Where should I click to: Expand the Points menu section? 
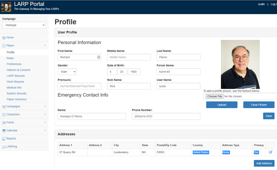point(45,122)
